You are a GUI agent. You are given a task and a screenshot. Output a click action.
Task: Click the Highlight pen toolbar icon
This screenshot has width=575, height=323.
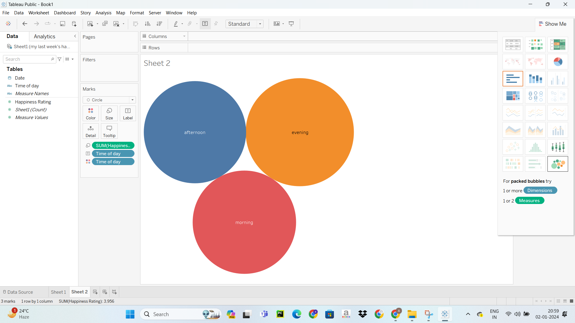pos(176,24)
